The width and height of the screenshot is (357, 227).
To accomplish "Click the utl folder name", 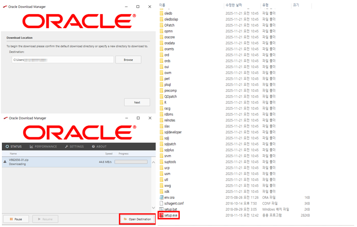I will (166, 180).
